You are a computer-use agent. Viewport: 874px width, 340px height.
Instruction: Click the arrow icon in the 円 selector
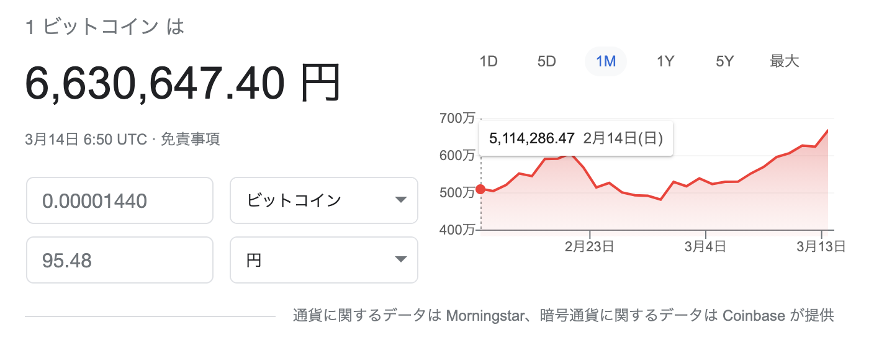point(400,260)
